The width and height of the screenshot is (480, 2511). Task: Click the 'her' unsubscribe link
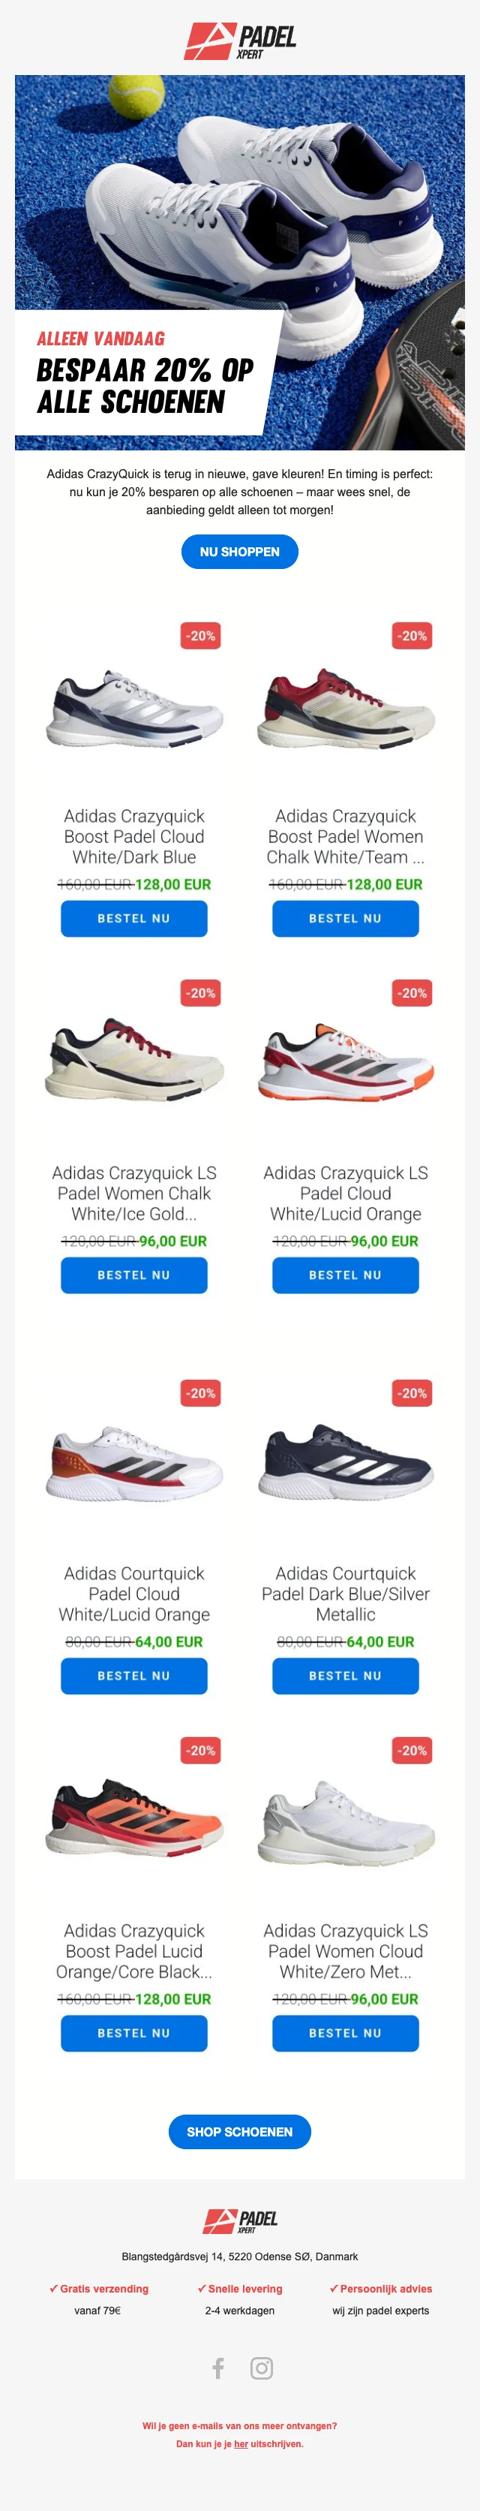click(x=241, y=2443)
